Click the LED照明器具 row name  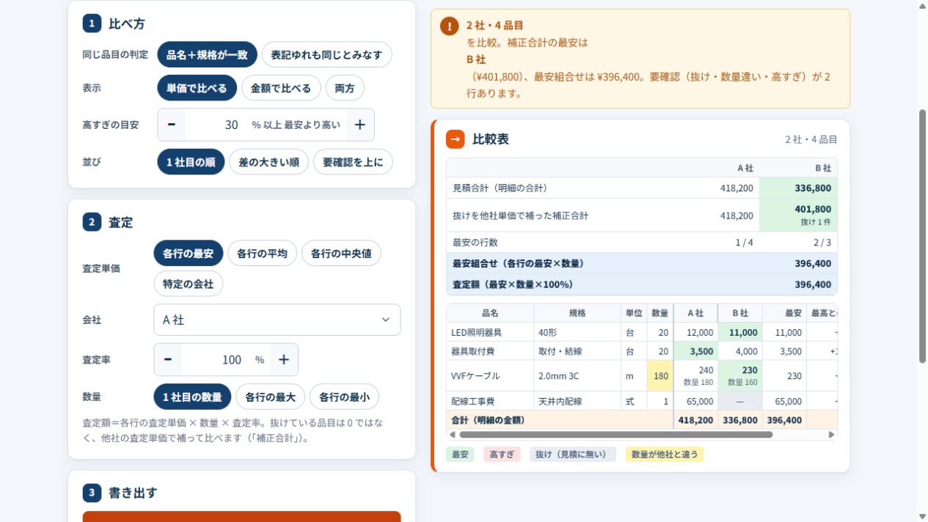coord(476,332)
